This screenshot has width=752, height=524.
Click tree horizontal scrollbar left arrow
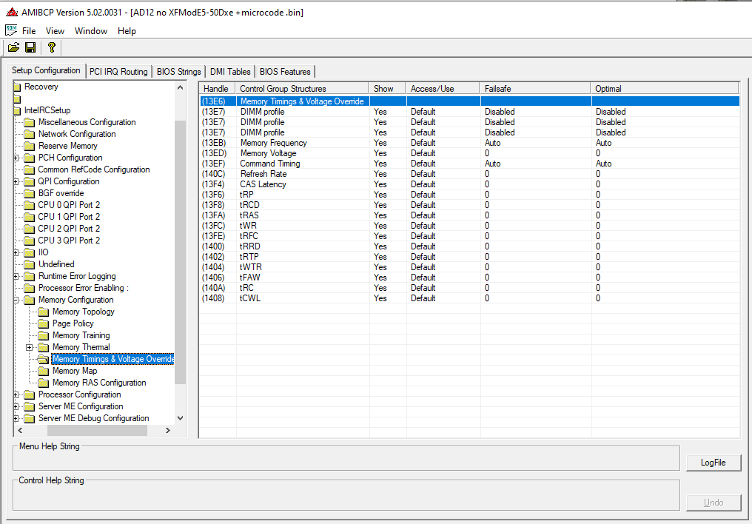pos(20,431)
